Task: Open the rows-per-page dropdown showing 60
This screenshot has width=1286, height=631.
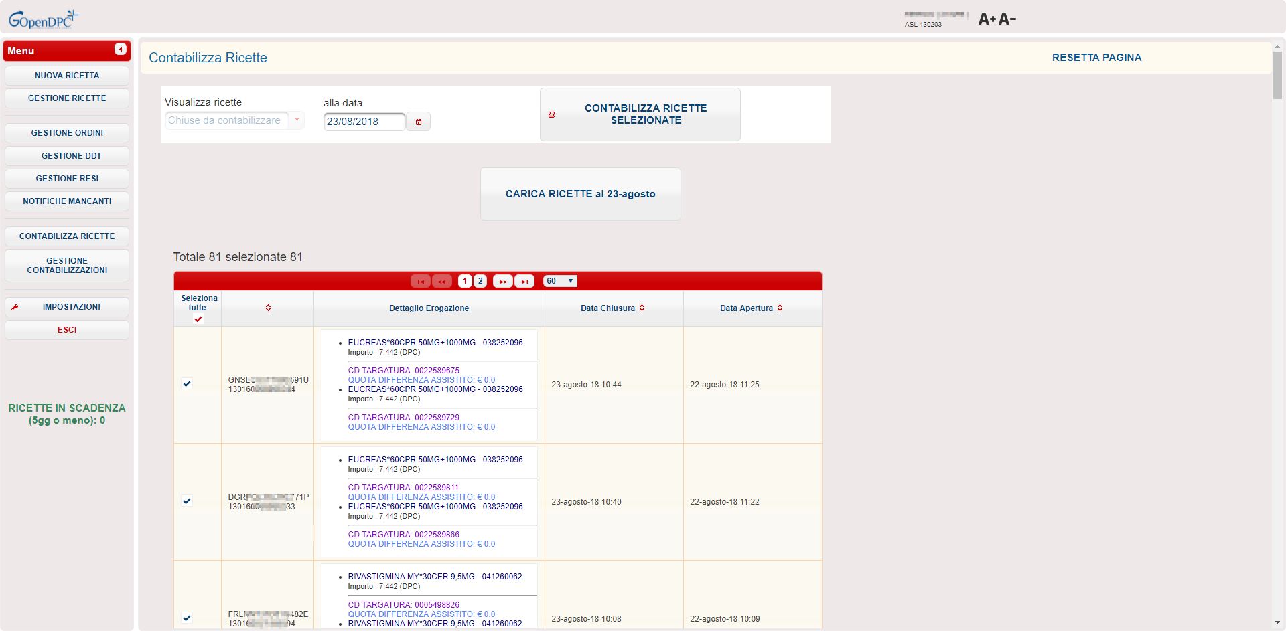Action: click(560, 282)
